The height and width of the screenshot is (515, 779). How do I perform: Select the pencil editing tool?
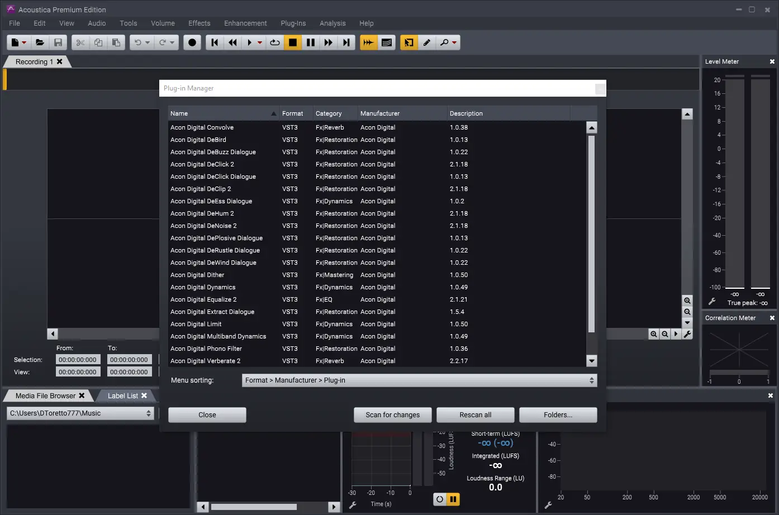[427, 42]
